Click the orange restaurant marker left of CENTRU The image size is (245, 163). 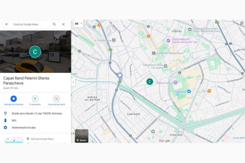tap(149, 36)
